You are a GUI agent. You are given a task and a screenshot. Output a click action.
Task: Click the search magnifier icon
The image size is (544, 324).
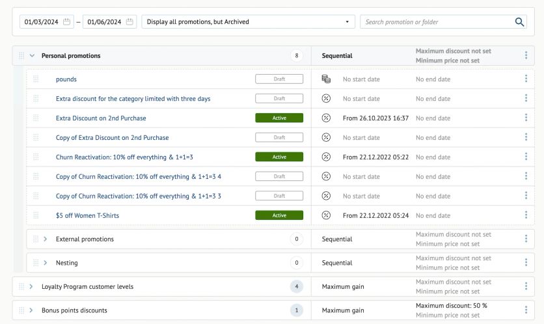519,22
